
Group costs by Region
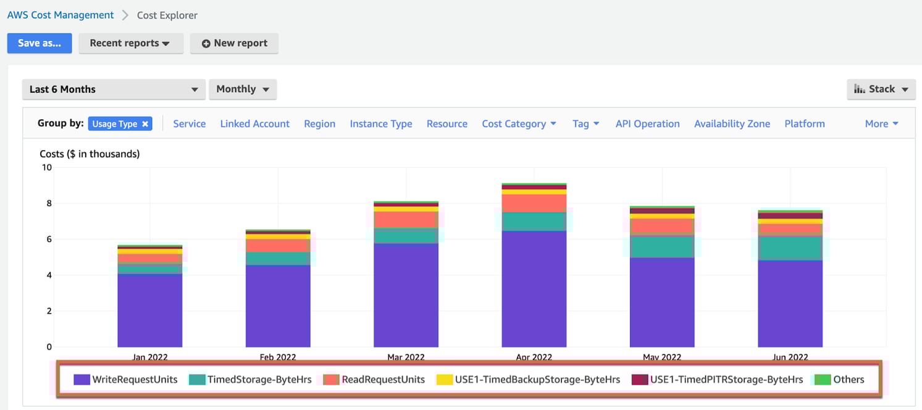[319, 123]
